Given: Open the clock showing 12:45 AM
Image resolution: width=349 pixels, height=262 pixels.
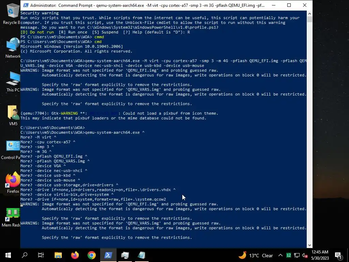Looking at the screenshot, I should pos(320,255).
